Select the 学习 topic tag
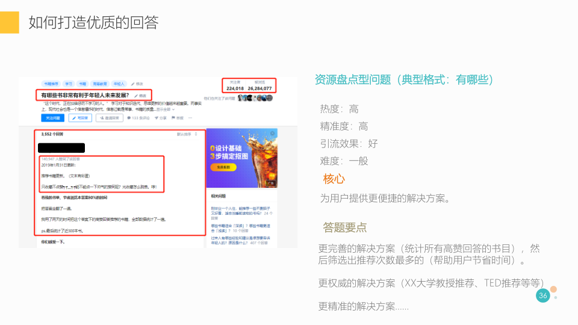Screen dimensions: 578x325 69,84
